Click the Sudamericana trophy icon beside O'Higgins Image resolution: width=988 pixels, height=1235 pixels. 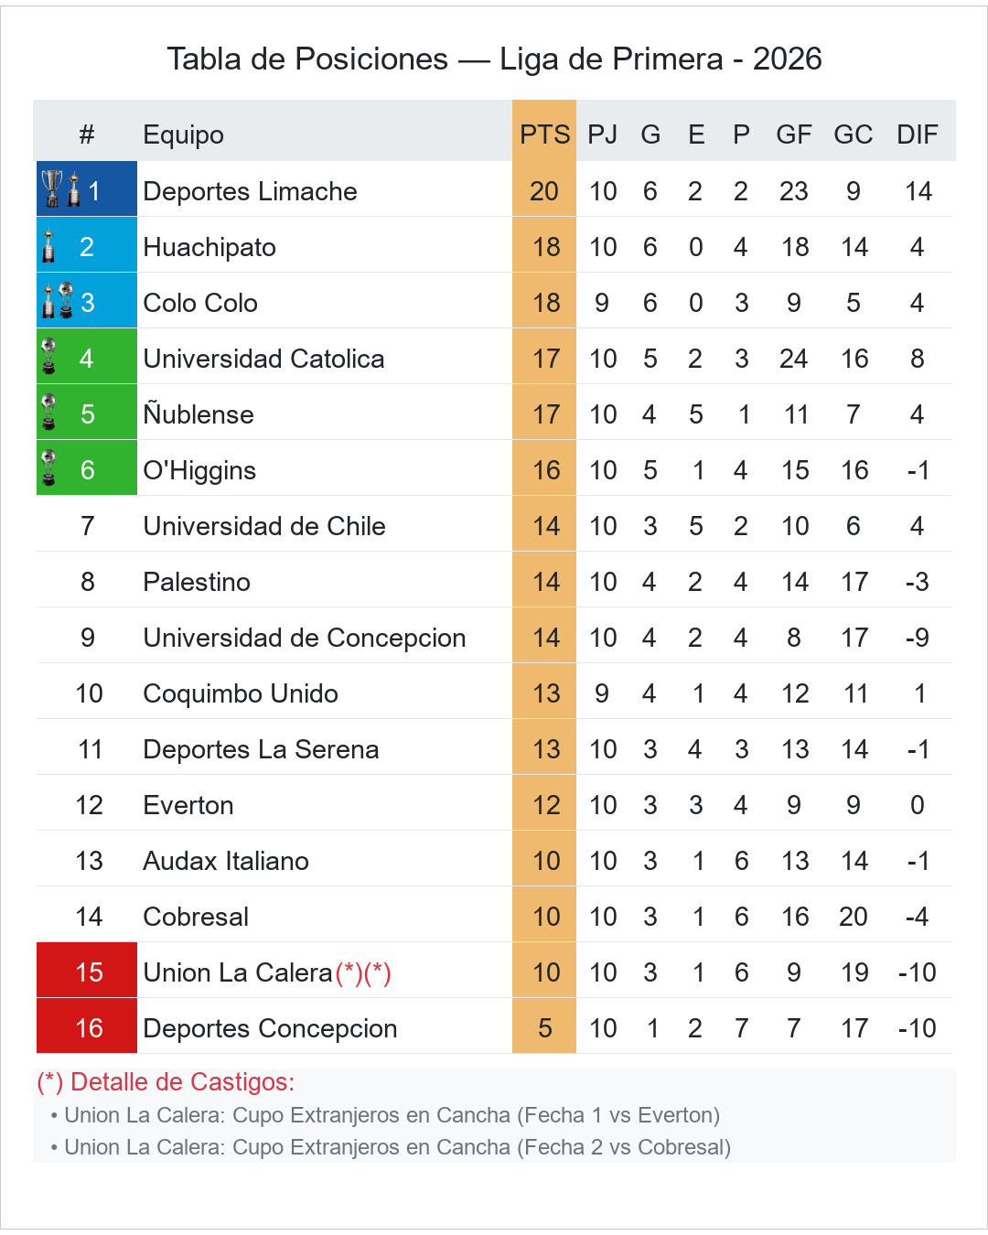pos(48,468)
